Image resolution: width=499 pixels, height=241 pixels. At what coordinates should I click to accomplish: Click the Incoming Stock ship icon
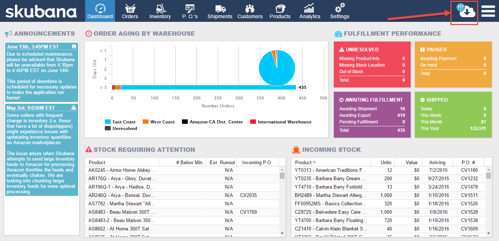pyautogui.click(x=296, y=149)
